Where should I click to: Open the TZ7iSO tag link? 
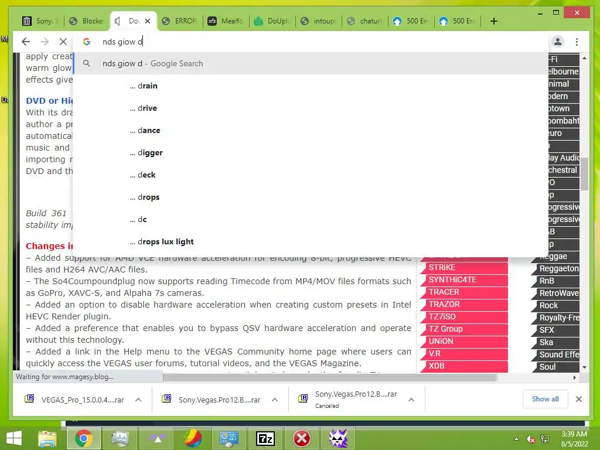click(x=464, y=316)
